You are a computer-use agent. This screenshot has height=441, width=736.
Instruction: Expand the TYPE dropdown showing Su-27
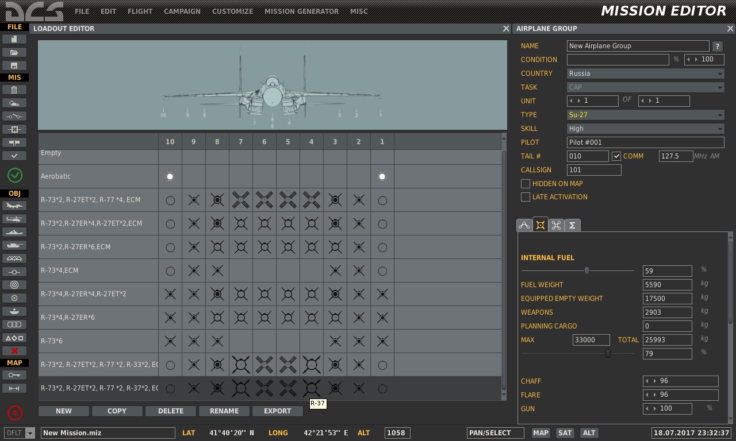click(x=645, y=115)
